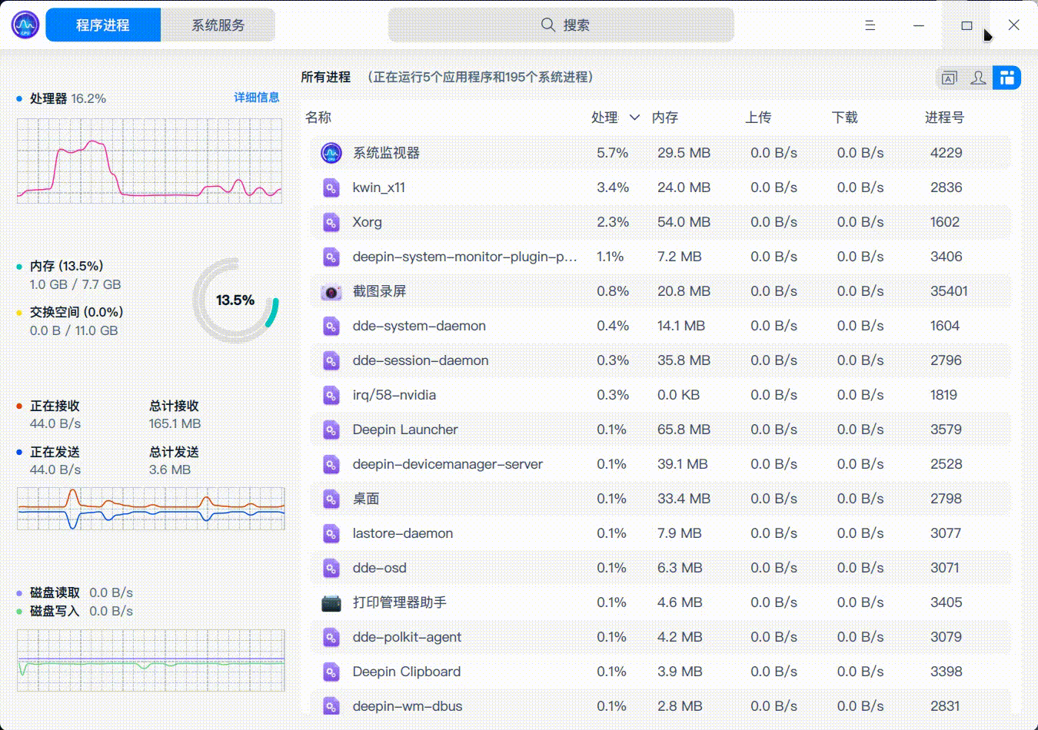1038x730 pixels.
Task: Click the 13.5% memory usage donut indicator
Action: [x=235, y=300]
